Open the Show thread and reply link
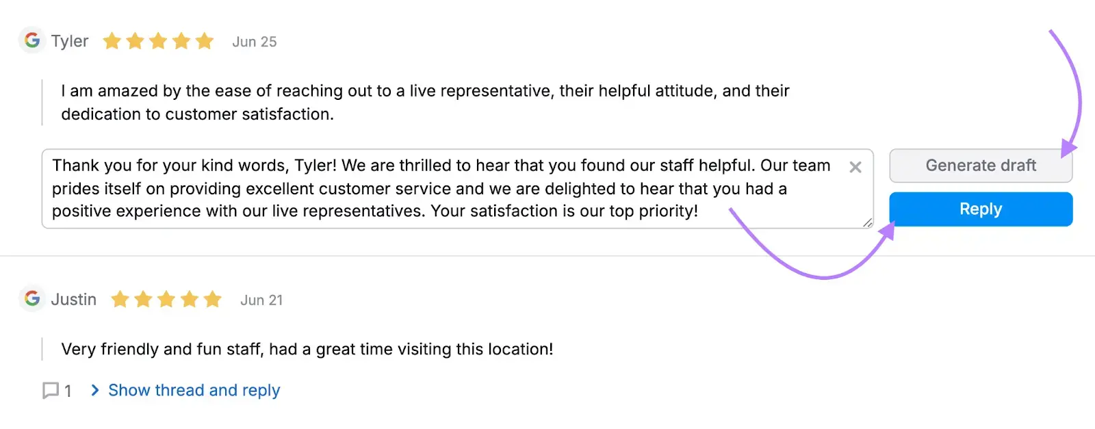The image size is (1095, 429). point(193,390)
